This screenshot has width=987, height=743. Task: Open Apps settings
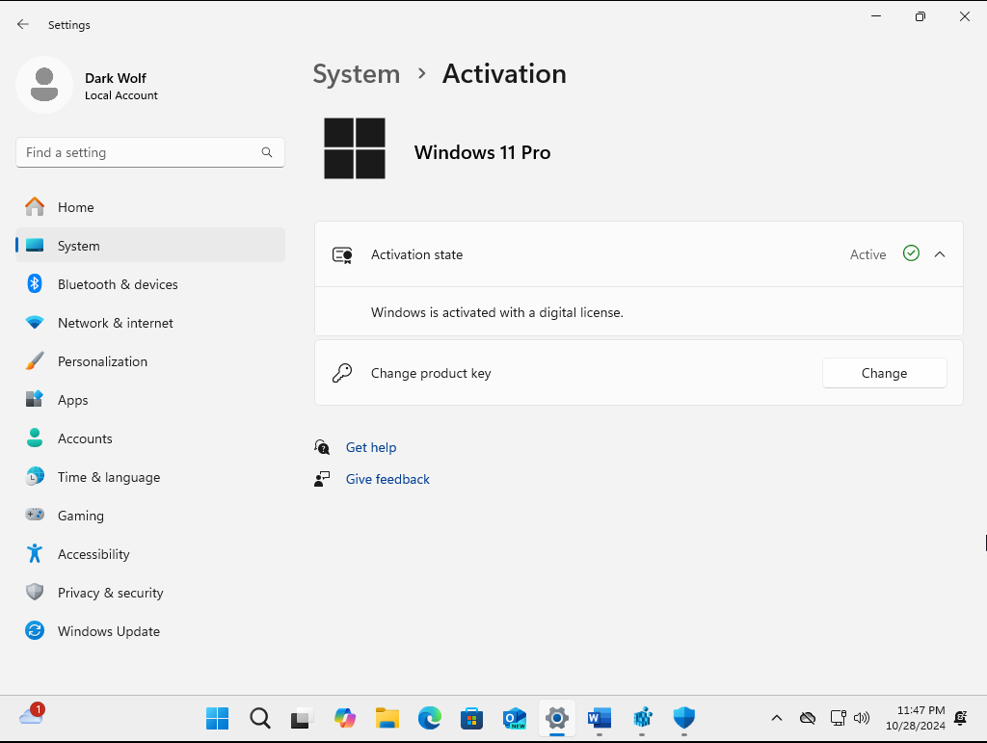149,400
